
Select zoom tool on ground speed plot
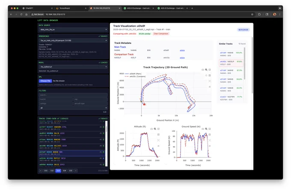tap(206, 129)
